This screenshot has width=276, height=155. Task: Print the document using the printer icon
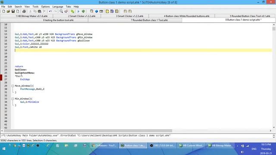(x=24, y=11)
